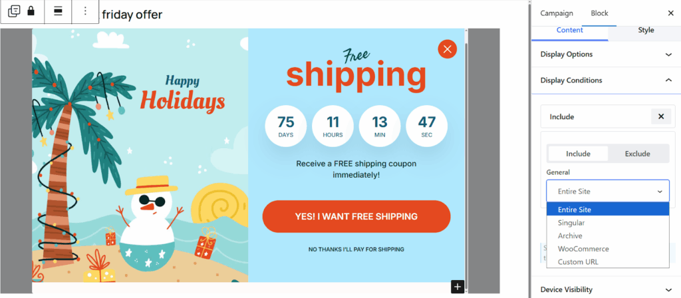The width and height of the screenshot is (681, 298).
Task: Close the popup with orange X button
Action: coord(447,49)
